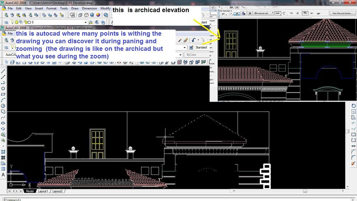Image resolution: width=357 pixels, height=201 pixels.
Task: Open the Insert menu
Action: tap(39, 9)
